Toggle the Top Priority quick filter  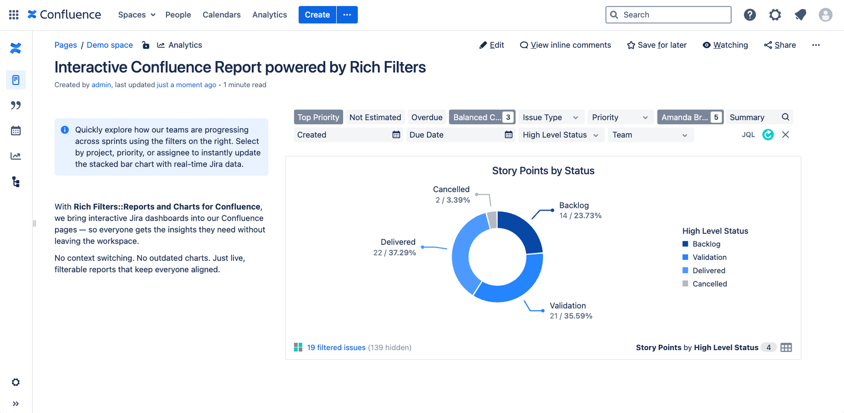(x=318, y=117)
